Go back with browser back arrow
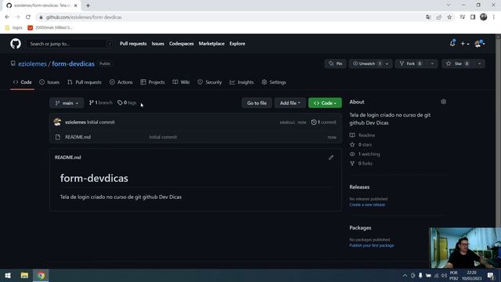 coord(7,17)
